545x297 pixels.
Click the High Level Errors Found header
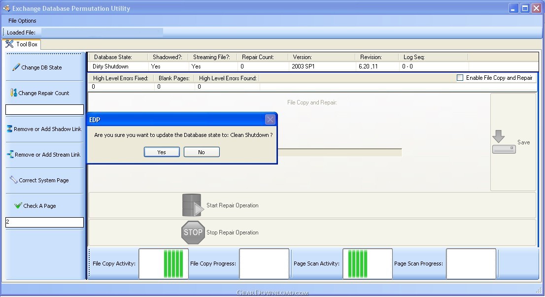[x=228, y=78]
